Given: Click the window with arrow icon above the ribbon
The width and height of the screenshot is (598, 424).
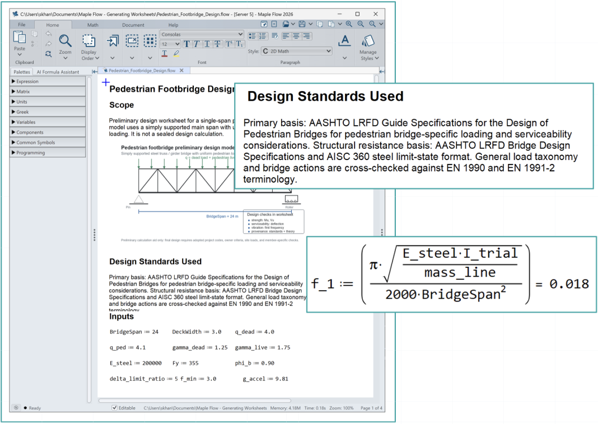Looking at the screenshot, I should [264, 24].
